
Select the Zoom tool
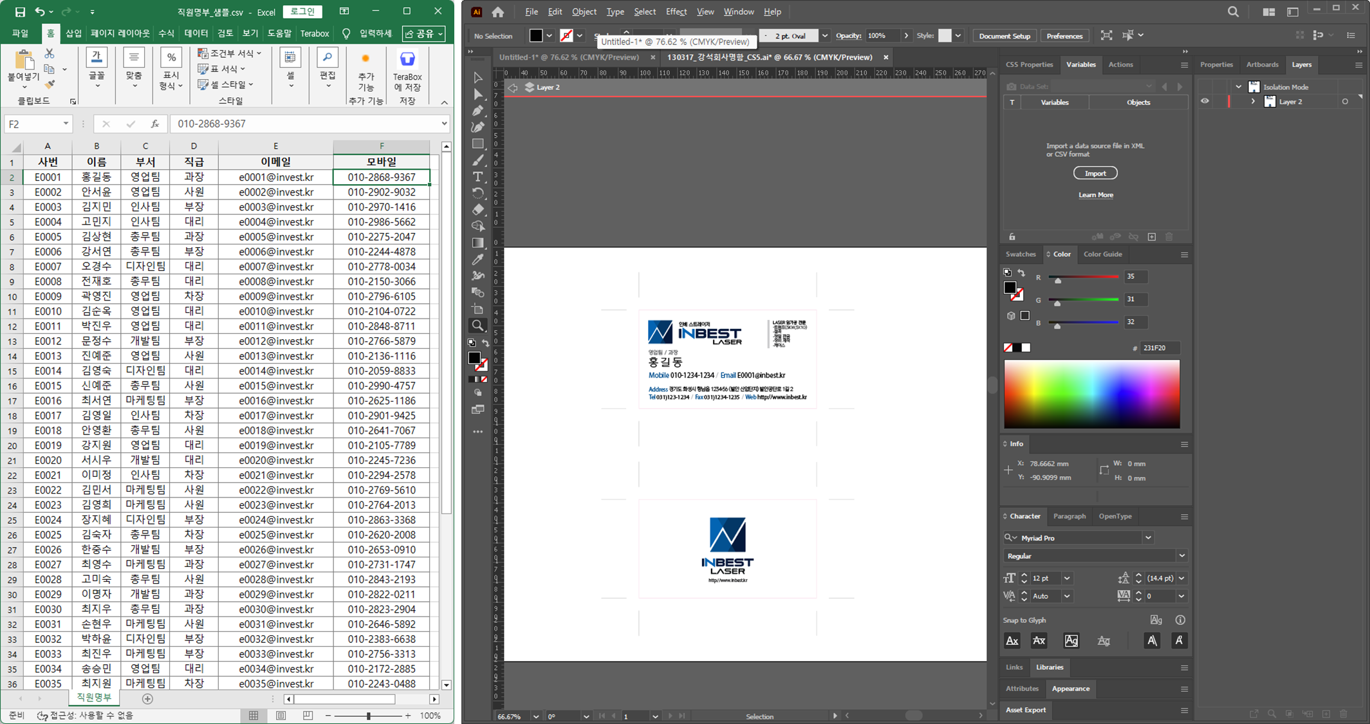tap(477, 326)
